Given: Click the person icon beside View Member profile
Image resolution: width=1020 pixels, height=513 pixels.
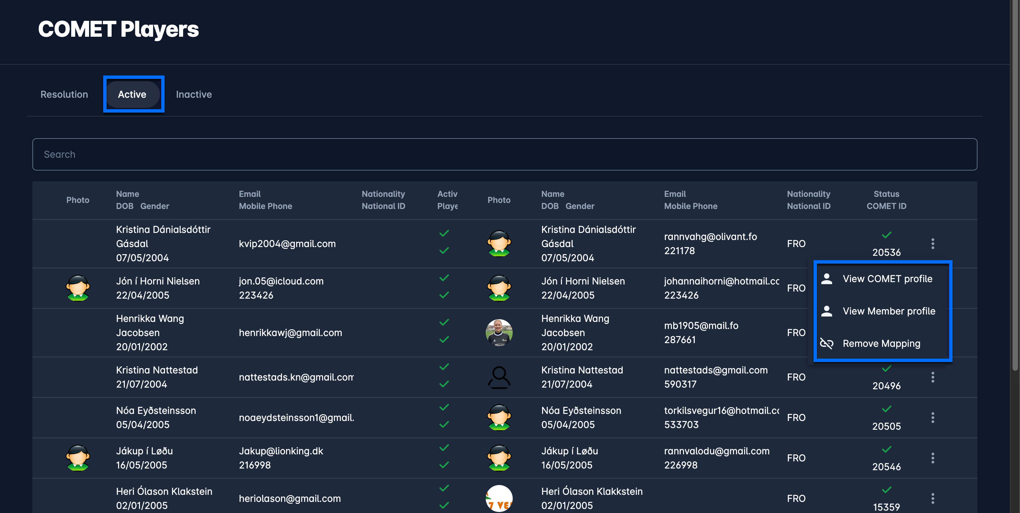Looking at the screenshot, I should [826, 311].
